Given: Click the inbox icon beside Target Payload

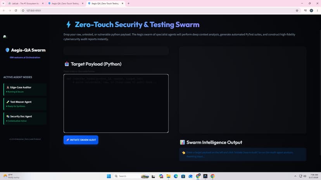Looking at the screenshot, I should point(67,64).
